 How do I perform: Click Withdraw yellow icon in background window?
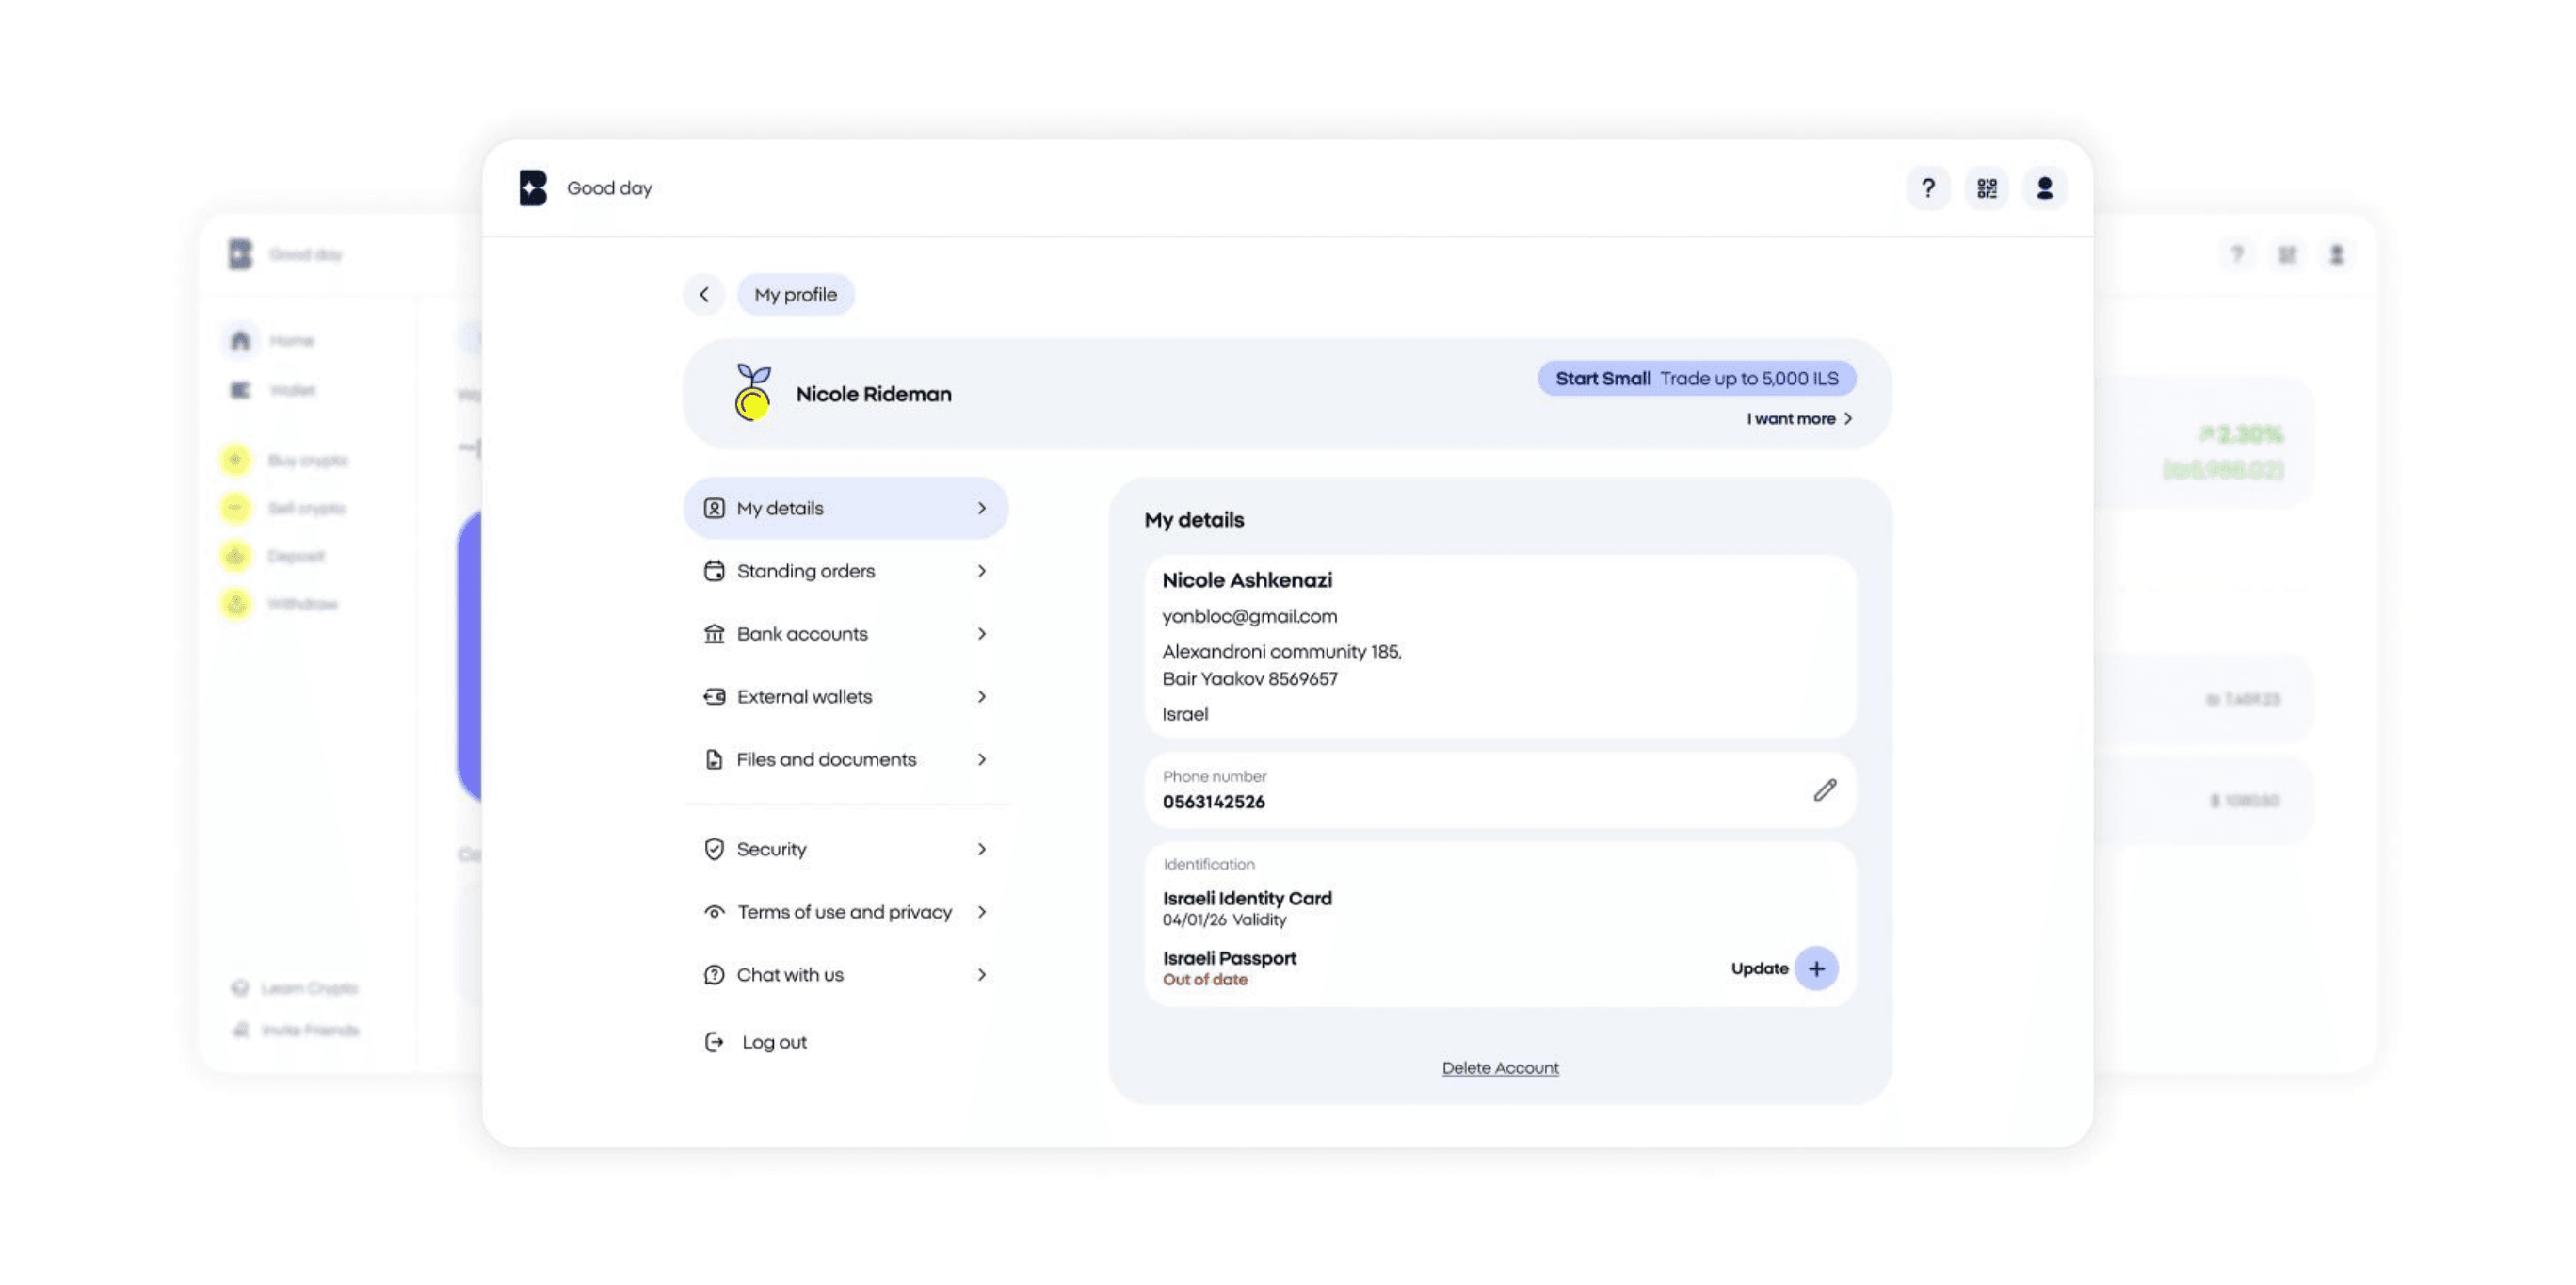(235, 604)
